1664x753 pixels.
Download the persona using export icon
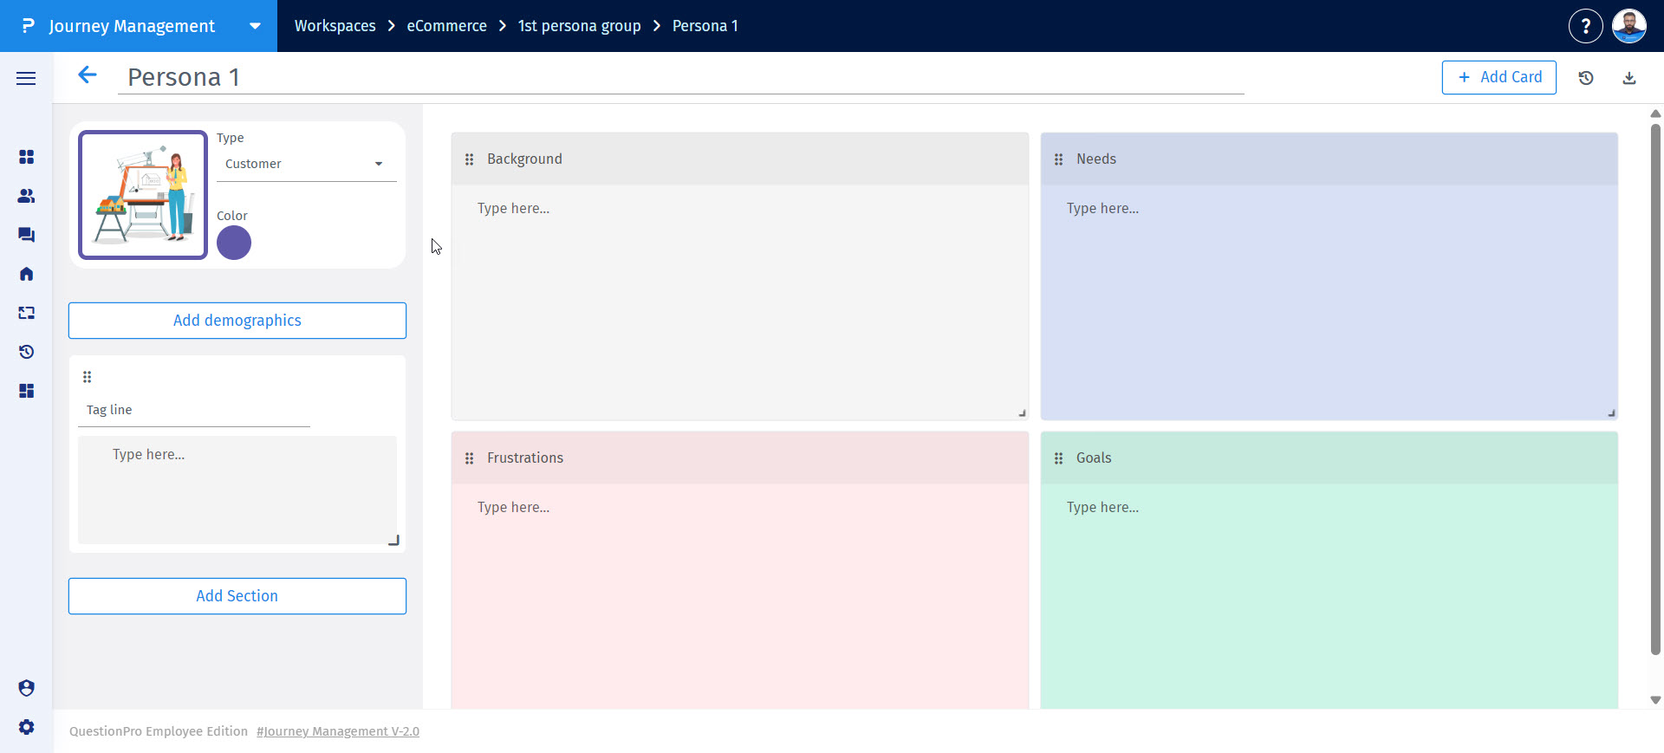[x=1629, y=78]
